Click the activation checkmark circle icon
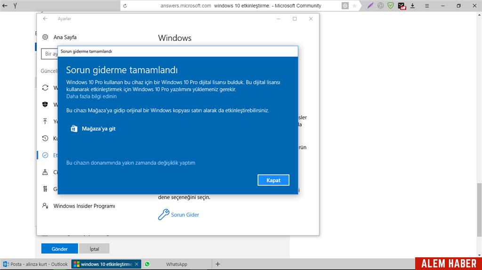This screenshot has width=482, height=270. 45,155
